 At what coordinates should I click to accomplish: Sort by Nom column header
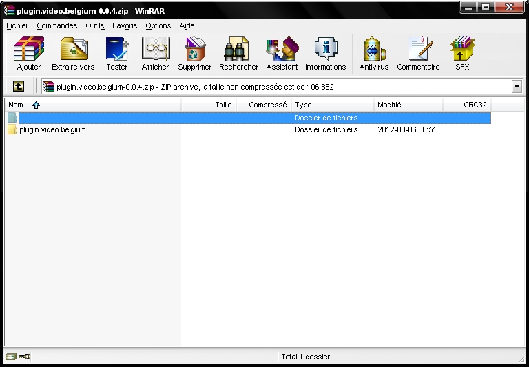pos(93,105)
